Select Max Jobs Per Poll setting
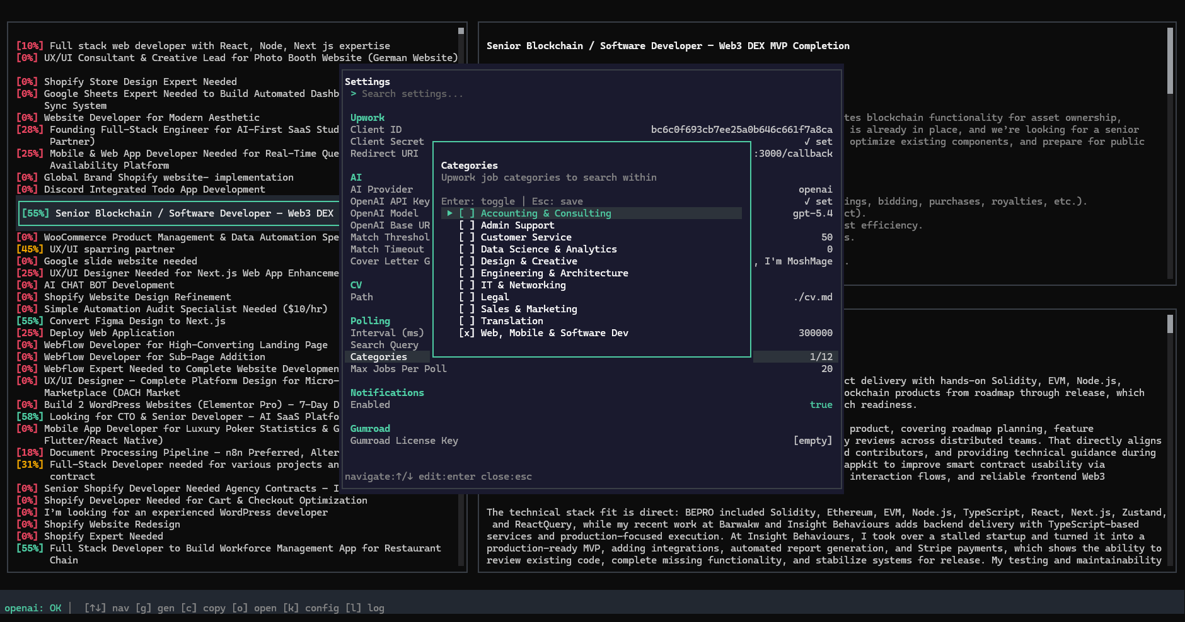 [x=398, y=369]
